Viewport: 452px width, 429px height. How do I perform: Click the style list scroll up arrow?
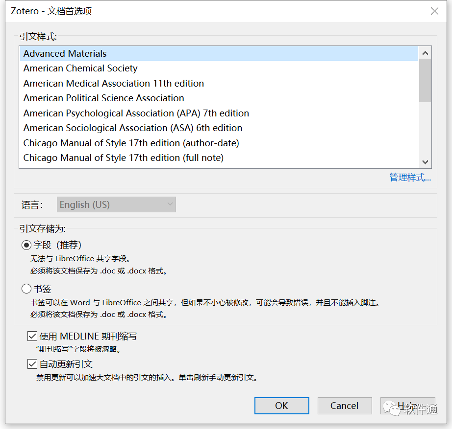(425, 53)
